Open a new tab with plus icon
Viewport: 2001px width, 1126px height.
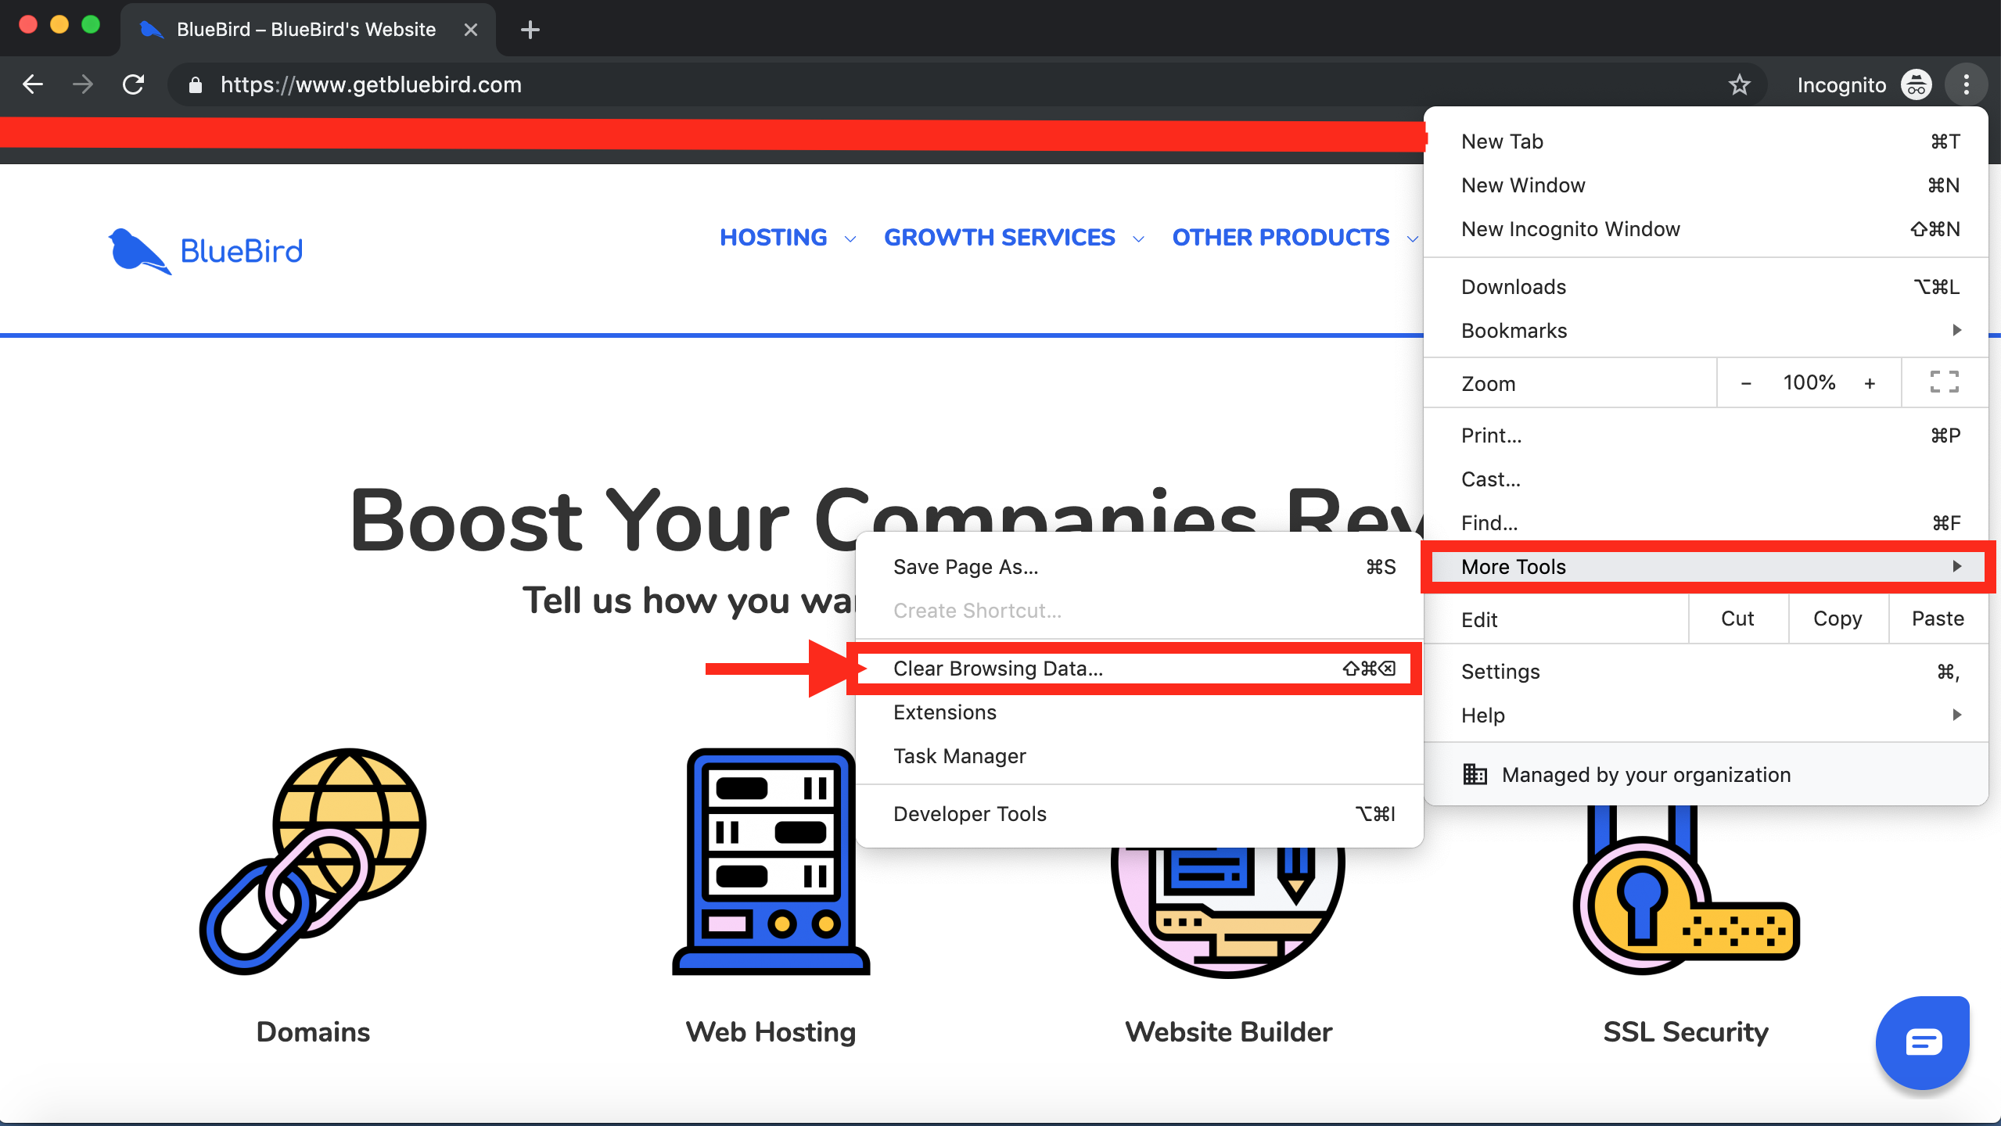(x=530, y=30)
